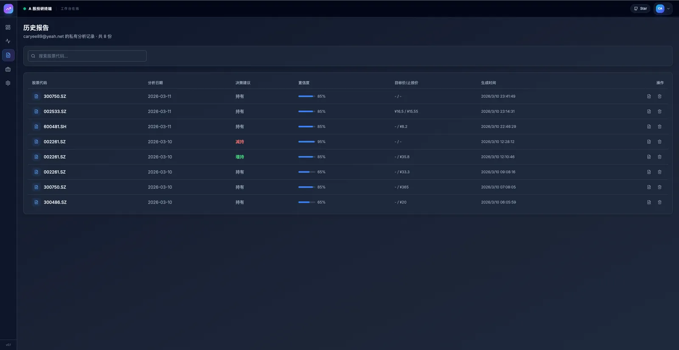Click the 95% confidence bar for 002261.SZ
Viewport: 679px width, 350px height.
coord(307,142)
